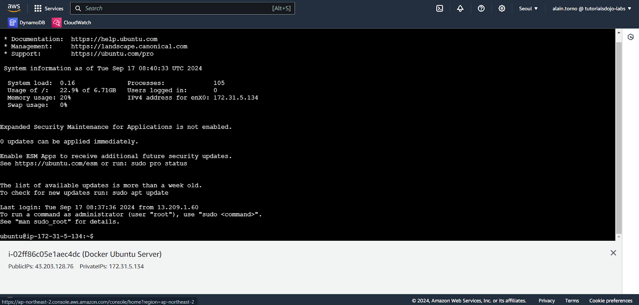Click the 'sudo pro status' text

159,164
